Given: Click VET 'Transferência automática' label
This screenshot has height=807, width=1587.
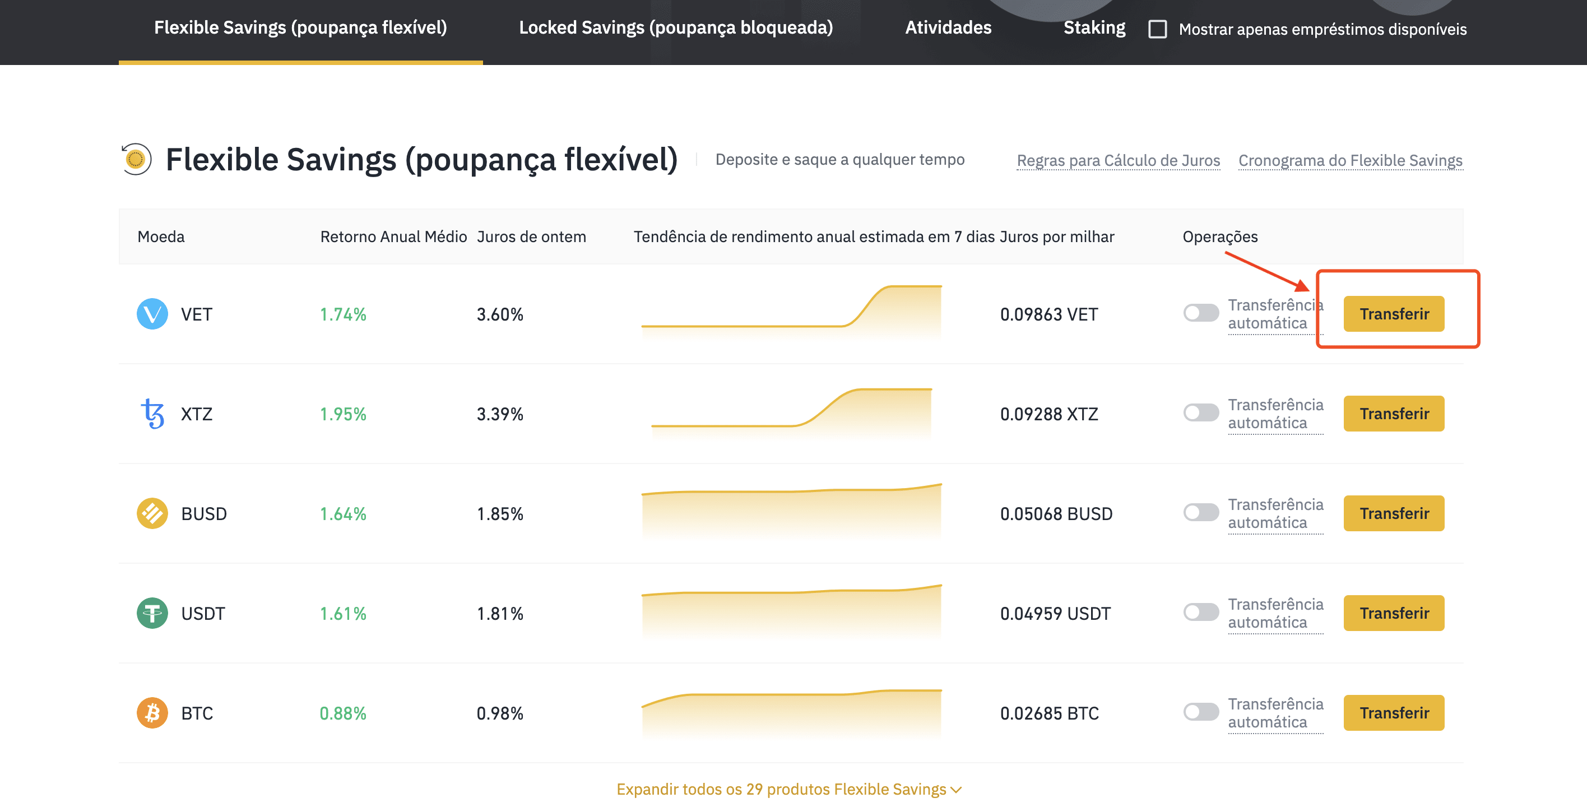Looking at the screenshot, I should pyautogui.click(x=1275, y=314).
